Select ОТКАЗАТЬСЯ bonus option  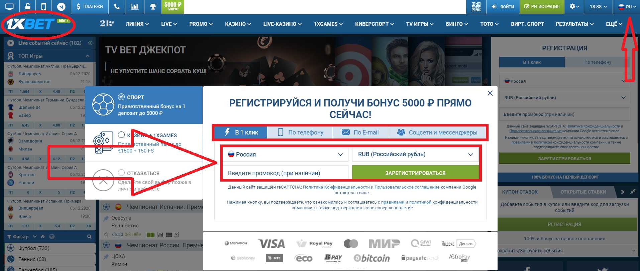pyautogui.click(x=144, y=181)
